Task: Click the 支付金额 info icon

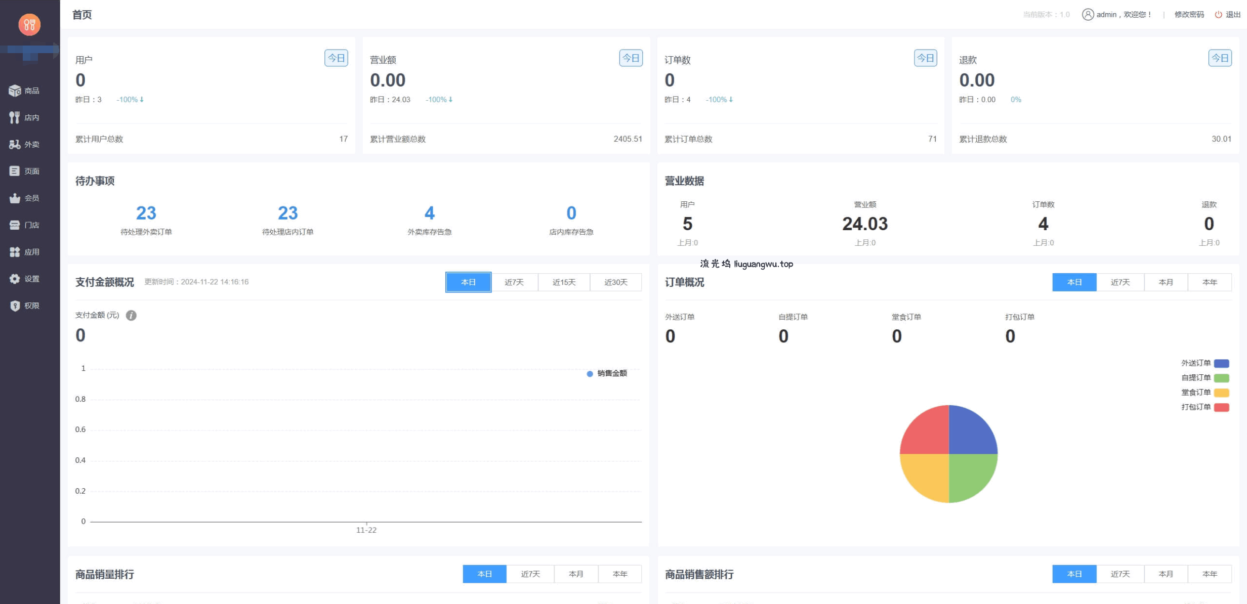Action: [131, 315]
